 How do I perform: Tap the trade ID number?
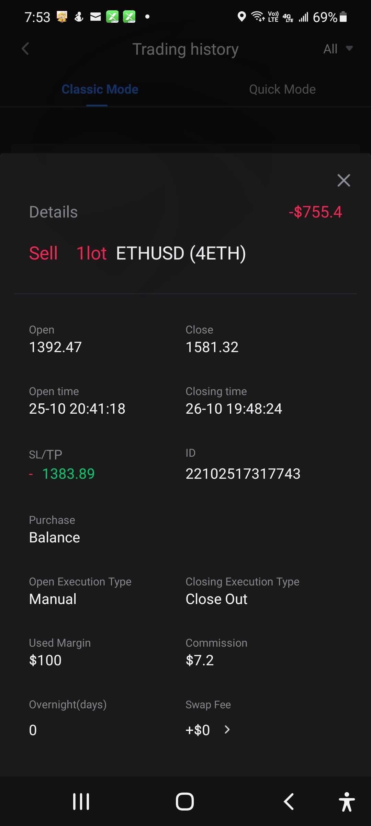[x=243, y=474]
